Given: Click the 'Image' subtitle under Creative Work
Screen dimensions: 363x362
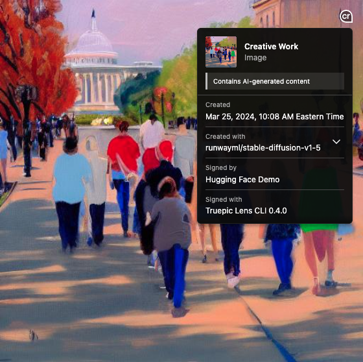Looking at the screenshot, I should pos(255,58).
